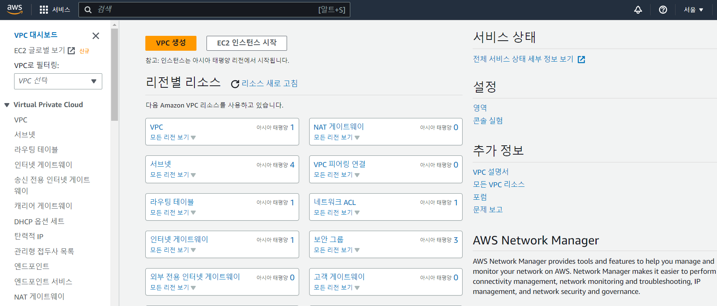Expand 모든 리전 보기 in VPC card
The image size is (717, 306).
point(173,137)
